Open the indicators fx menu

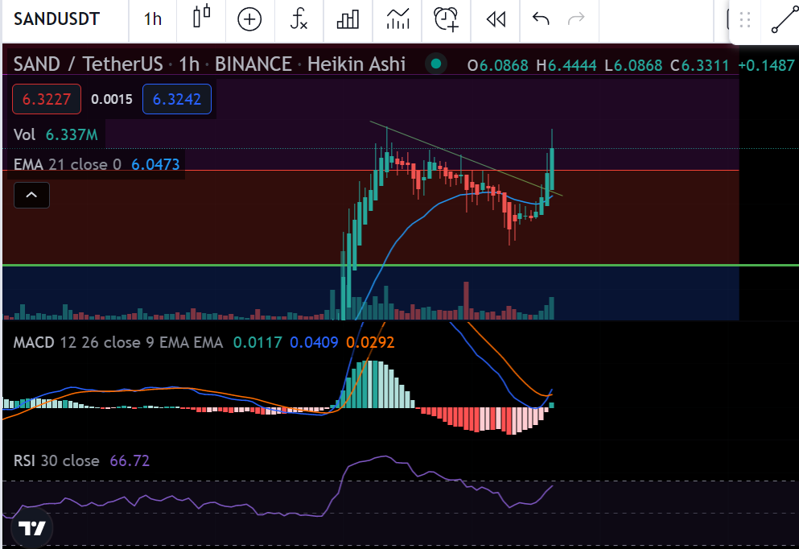pos(299,19)
